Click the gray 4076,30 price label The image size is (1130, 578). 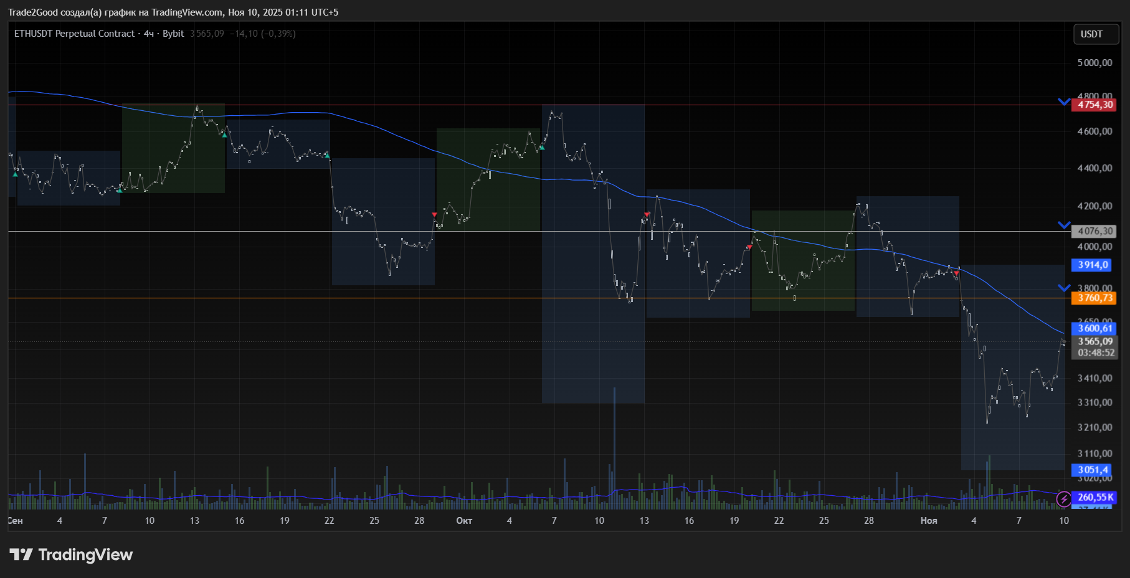coord(1095,231)
